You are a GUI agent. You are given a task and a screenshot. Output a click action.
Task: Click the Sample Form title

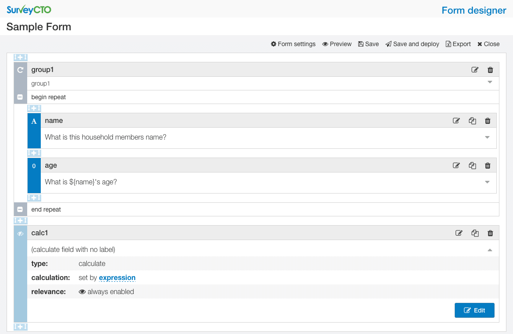pyautogui.click(x=39, y=27)
